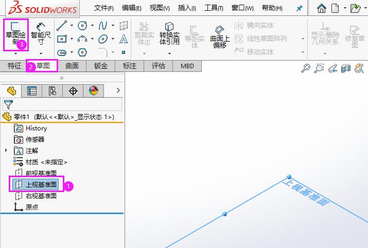Switch to the 钣金 sheet metal tab
368x248 pixels.
point(101,66)
